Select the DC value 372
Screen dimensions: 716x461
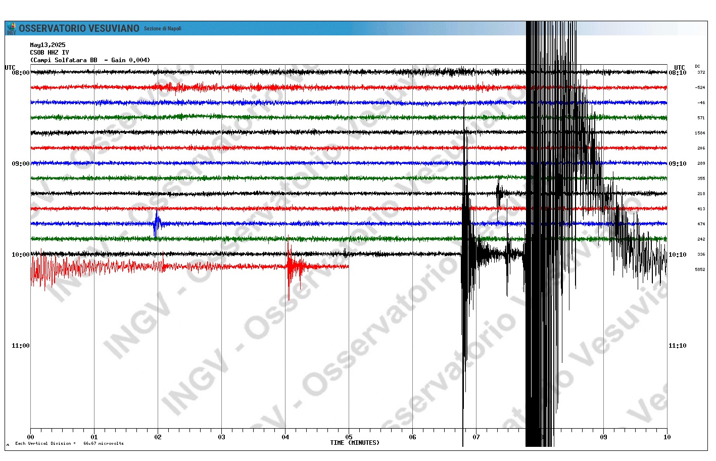701,72
